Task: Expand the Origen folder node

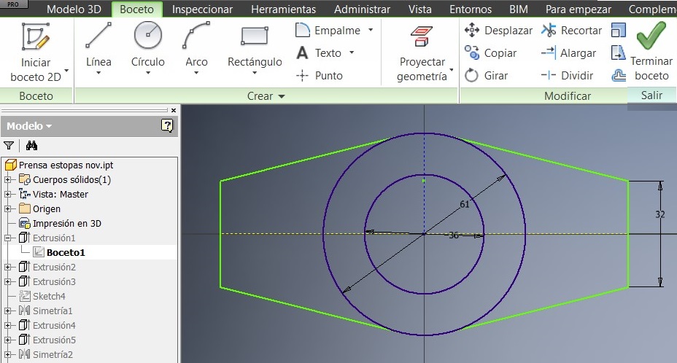Action: [7, 209]
